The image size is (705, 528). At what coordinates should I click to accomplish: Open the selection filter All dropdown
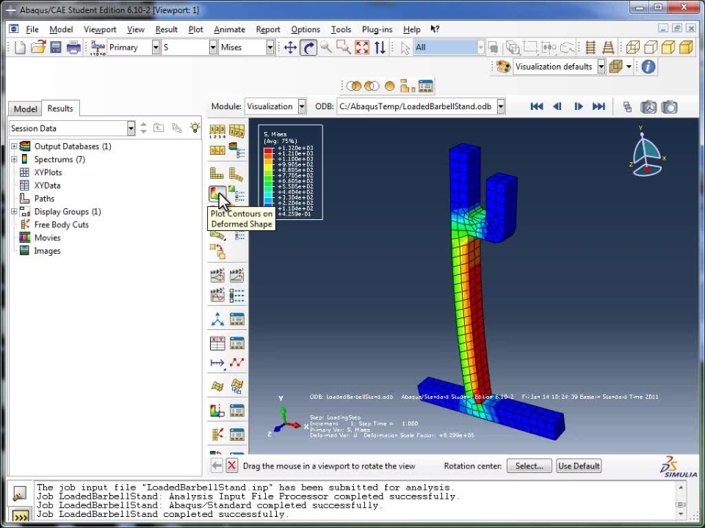pyautogui.click(x=480, y=47)
